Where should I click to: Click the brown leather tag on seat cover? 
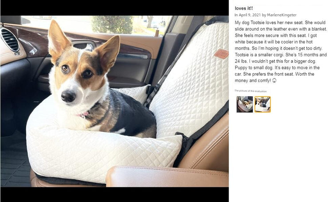click(x=221, y=54)
